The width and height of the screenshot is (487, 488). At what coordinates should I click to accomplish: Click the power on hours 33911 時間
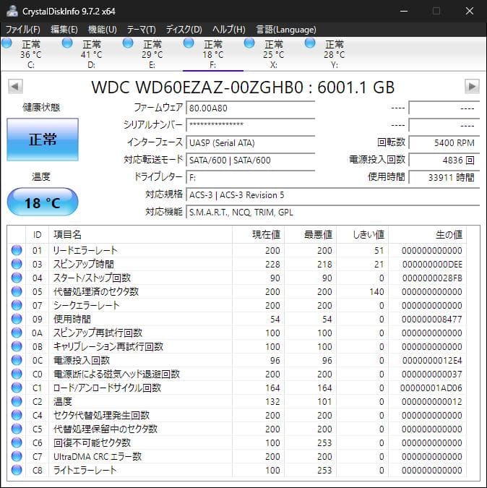coord(444,178)
